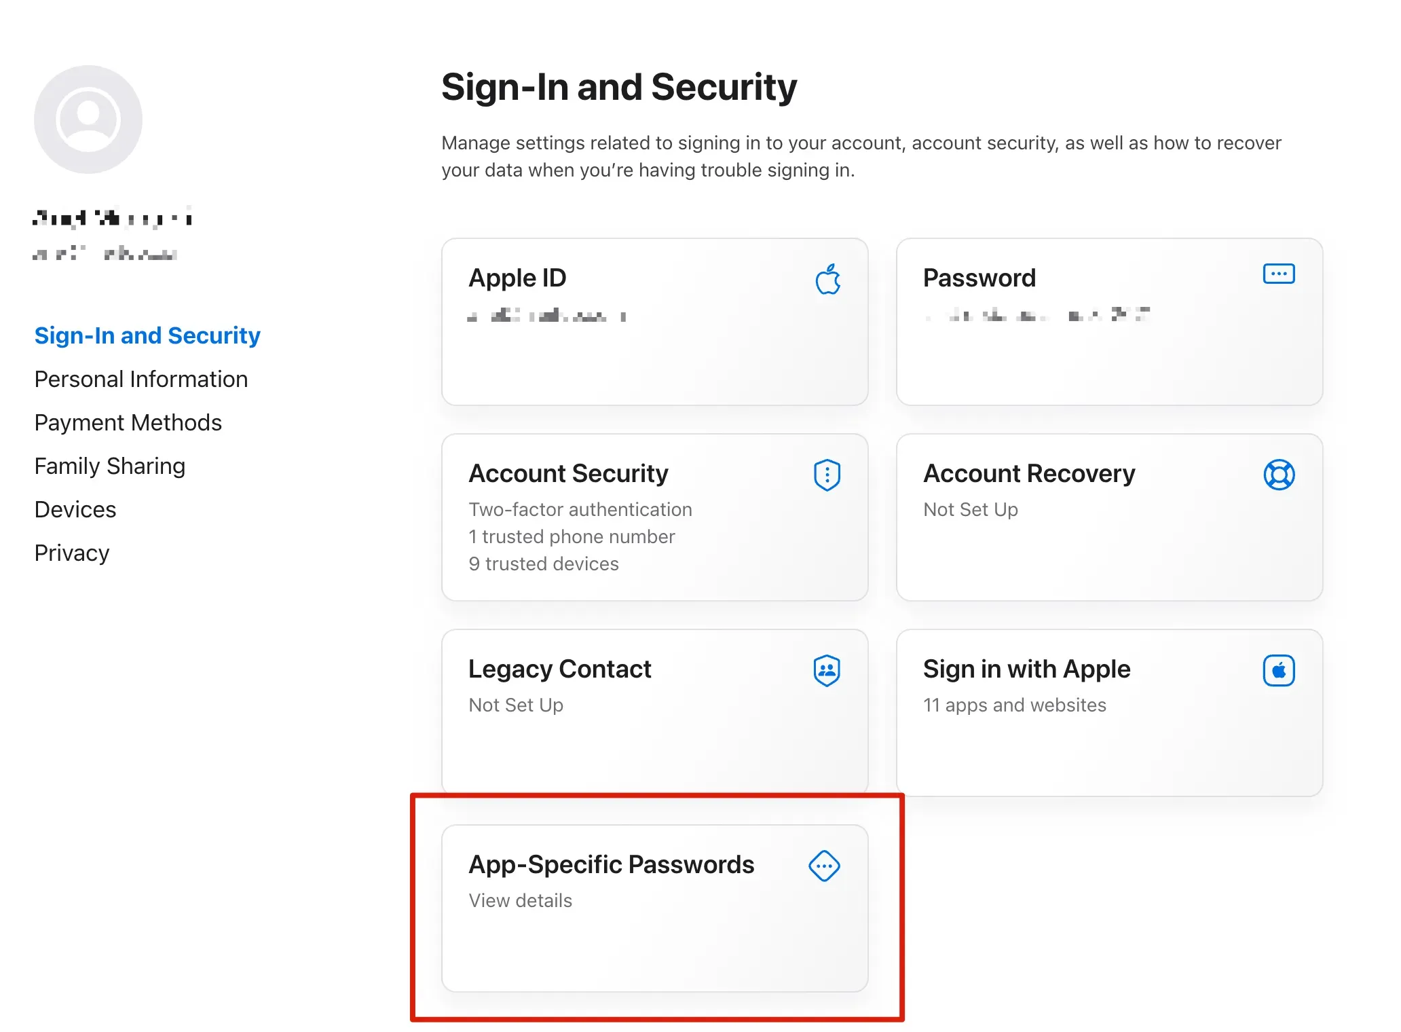Image resolution: width=1401 pixels, height=1032 pixels.
Task: Click View details under App-Specific Passwords
Action: (521, 900)
